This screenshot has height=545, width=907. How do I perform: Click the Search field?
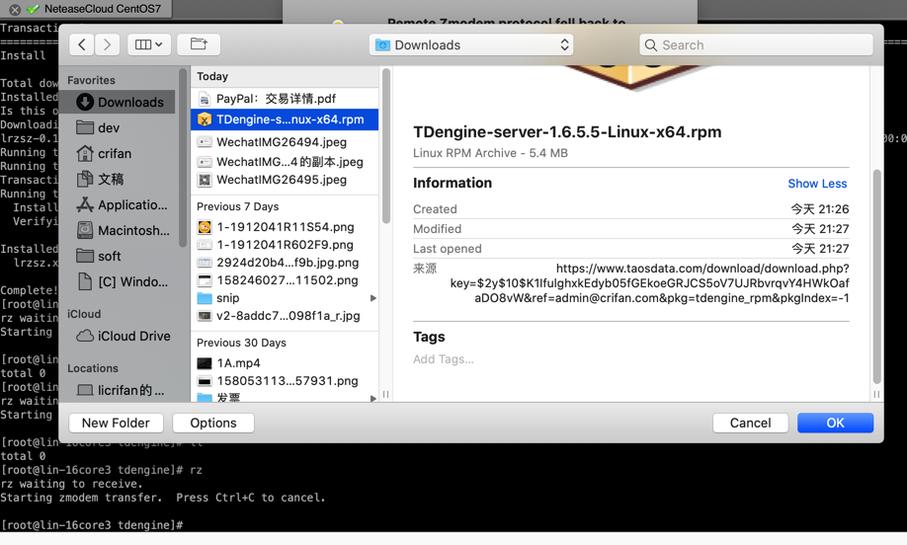756,45
